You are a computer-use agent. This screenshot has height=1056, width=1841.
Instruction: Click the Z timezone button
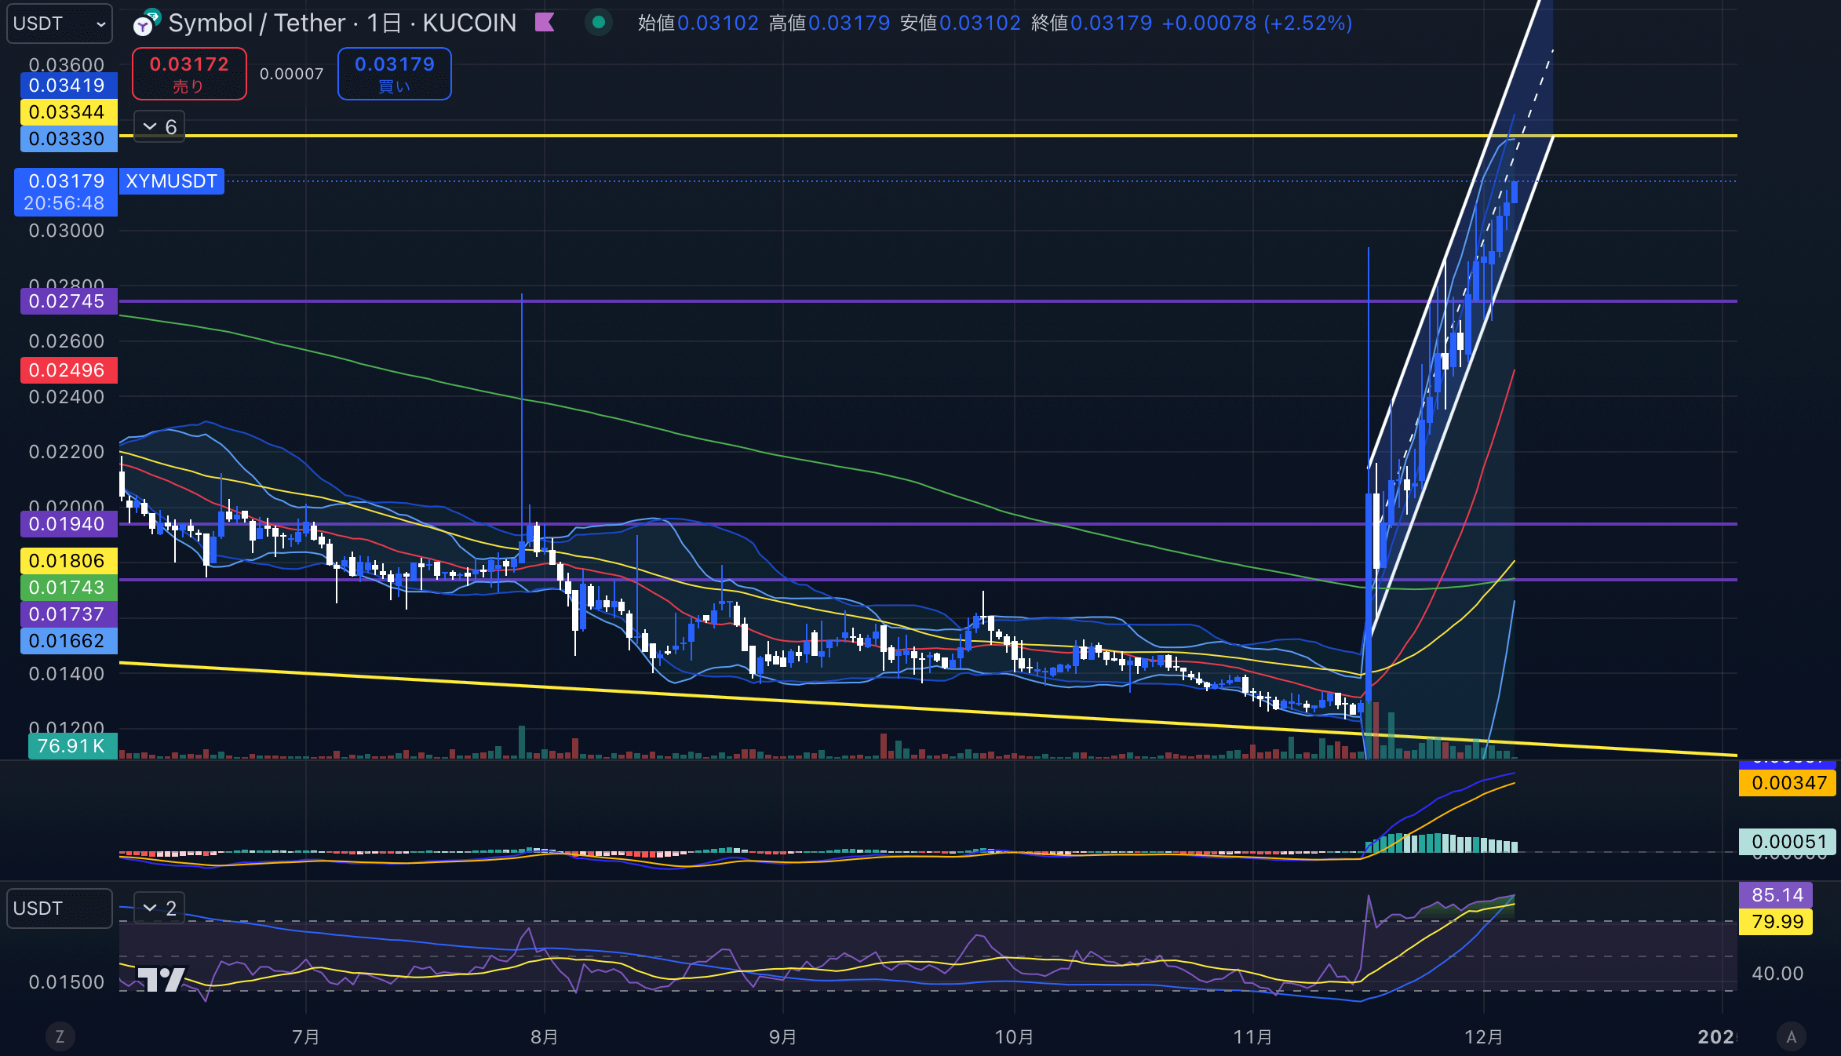pos(60,1036)
